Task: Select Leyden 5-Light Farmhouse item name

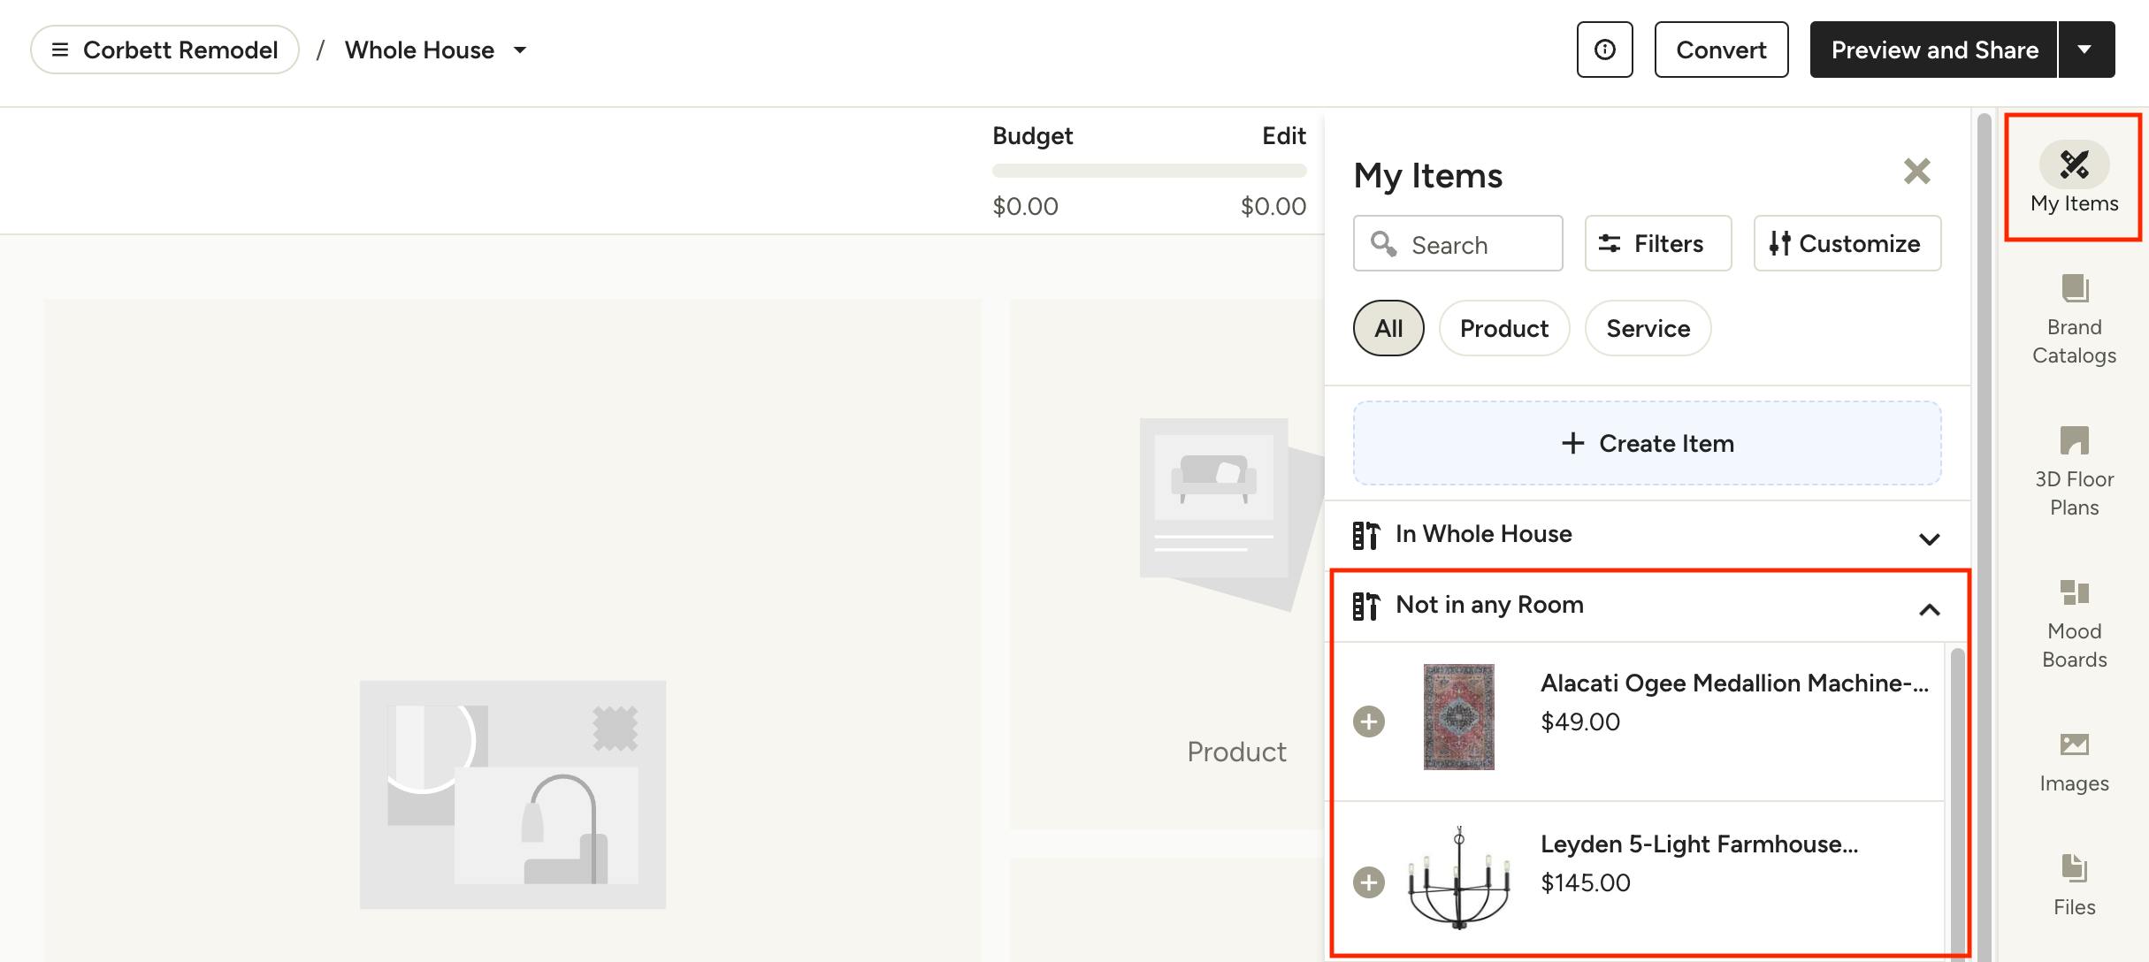Action: point(1699,844)
